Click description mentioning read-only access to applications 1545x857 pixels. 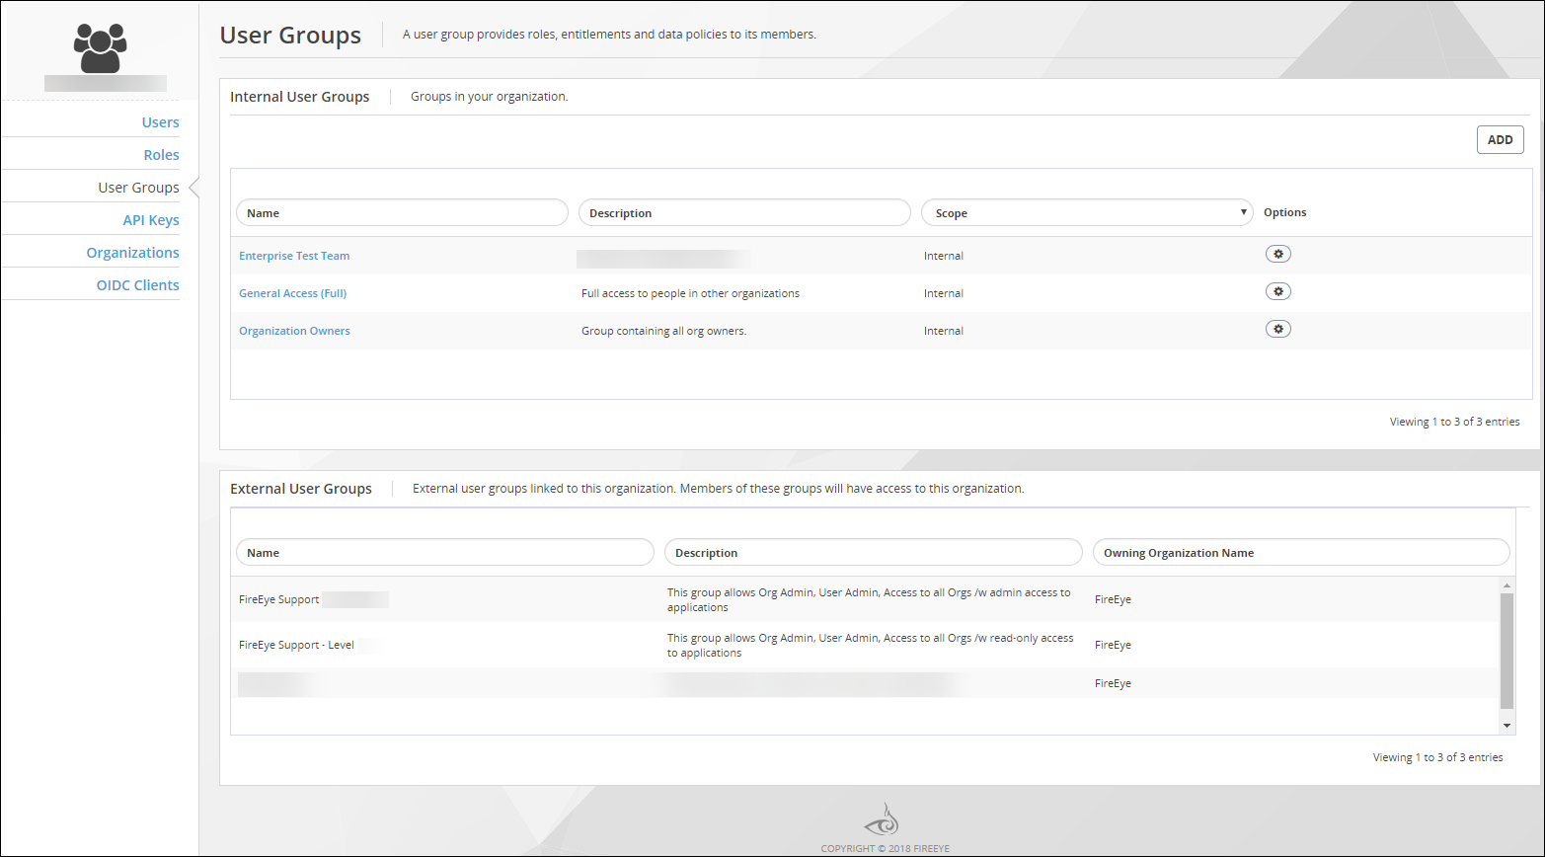pos(871,646)
